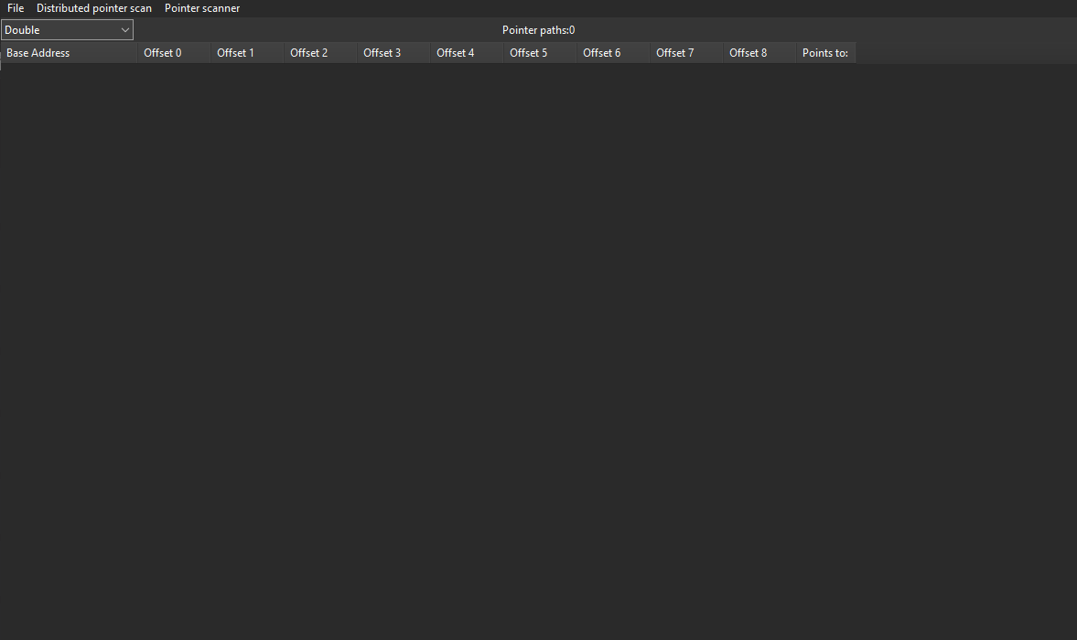Viewport: 1077px width, 640px height.
Task: Click divider between Offset 8 and Points to
Action: click(796, 53)
